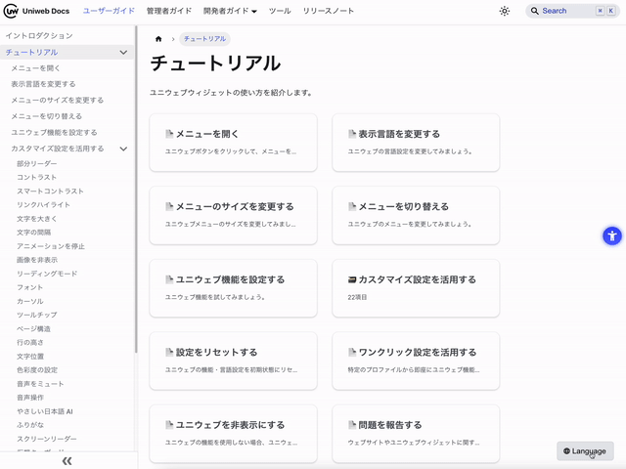Open the blue accessibility widget button
The height and width of the screenshot is (469, 626).
(x=612, y=236)
